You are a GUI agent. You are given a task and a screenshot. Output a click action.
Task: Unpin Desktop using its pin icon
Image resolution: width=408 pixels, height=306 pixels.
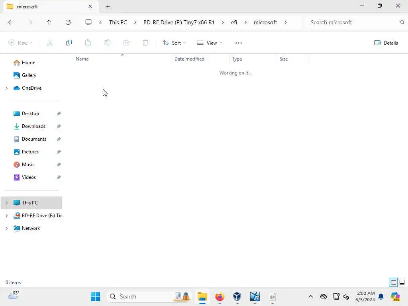tap(59, 114)
